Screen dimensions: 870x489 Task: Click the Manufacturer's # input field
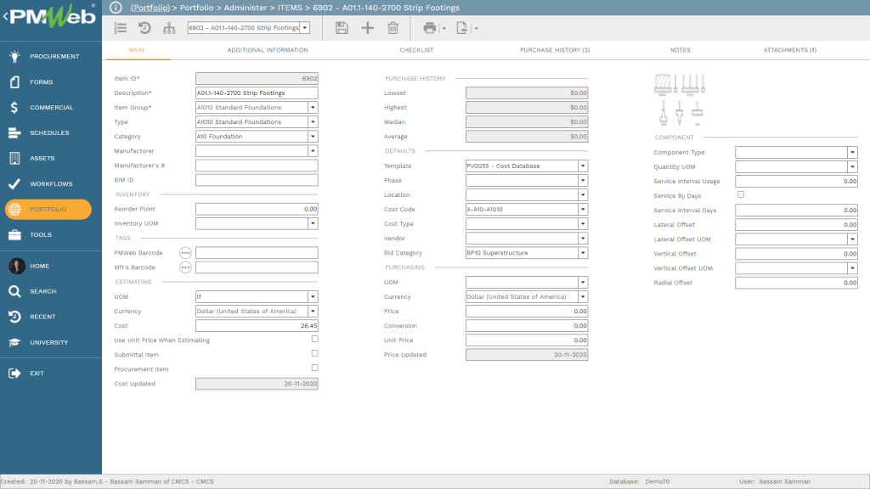[x=257, y=166]
